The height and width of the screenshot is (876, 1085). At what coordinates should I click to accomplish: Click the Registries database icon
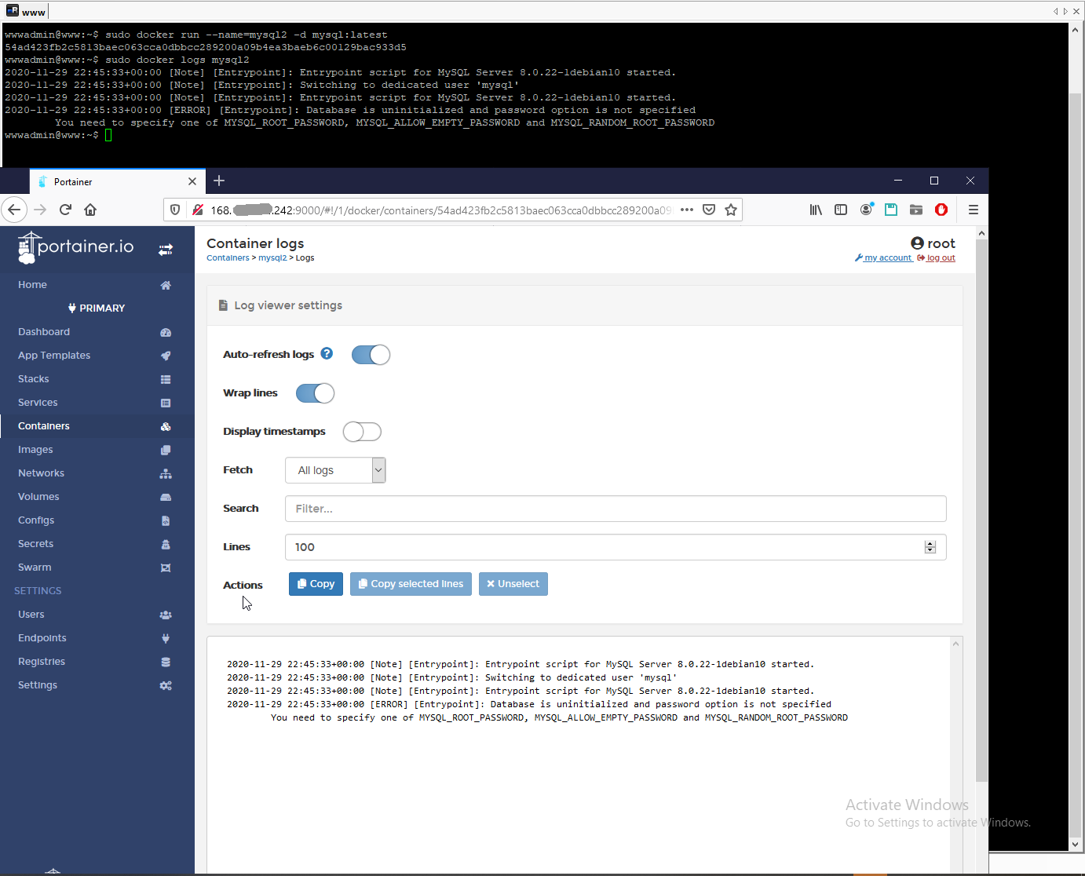[x=166, y=662]
